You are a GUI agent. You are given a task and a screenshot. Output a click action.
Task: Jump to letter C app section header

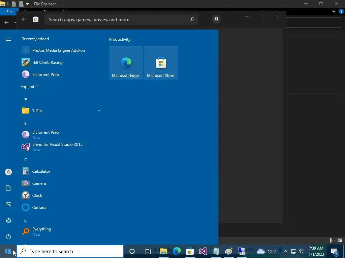tap(26, 160)
